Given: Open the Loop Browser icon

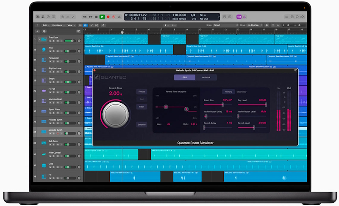Looking at the screenshot, I should tap(297, 17).
